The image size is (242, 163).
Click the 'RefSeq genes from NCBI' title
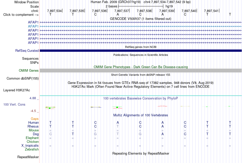[141, 47]
